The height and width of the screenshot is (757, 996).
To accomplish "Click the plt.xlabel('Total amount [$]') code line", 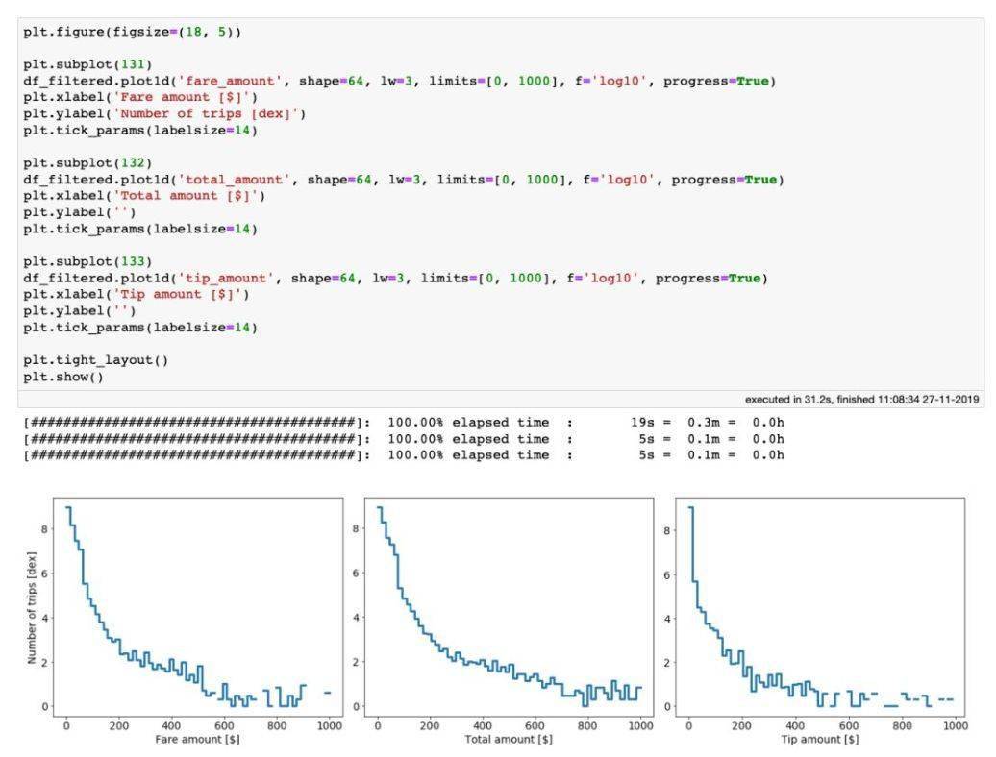I will (144, 195).
